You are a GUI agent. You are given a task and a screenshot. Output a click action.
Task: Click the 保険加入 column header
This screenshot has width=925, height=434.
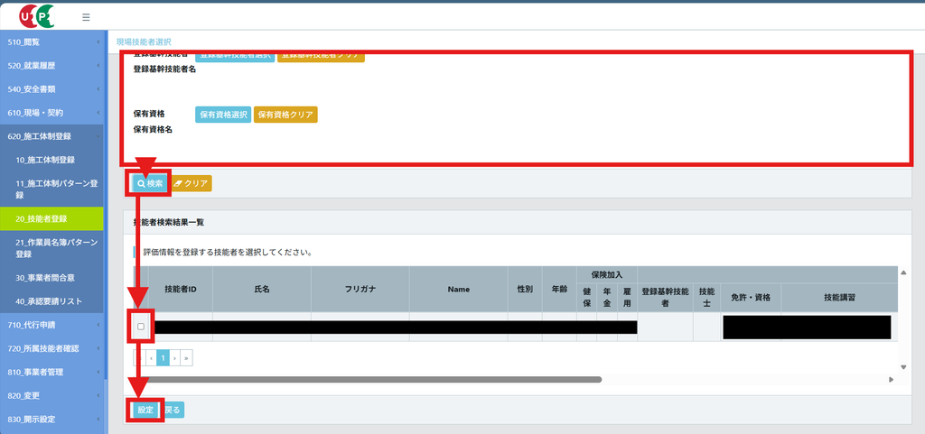[607, 274]
